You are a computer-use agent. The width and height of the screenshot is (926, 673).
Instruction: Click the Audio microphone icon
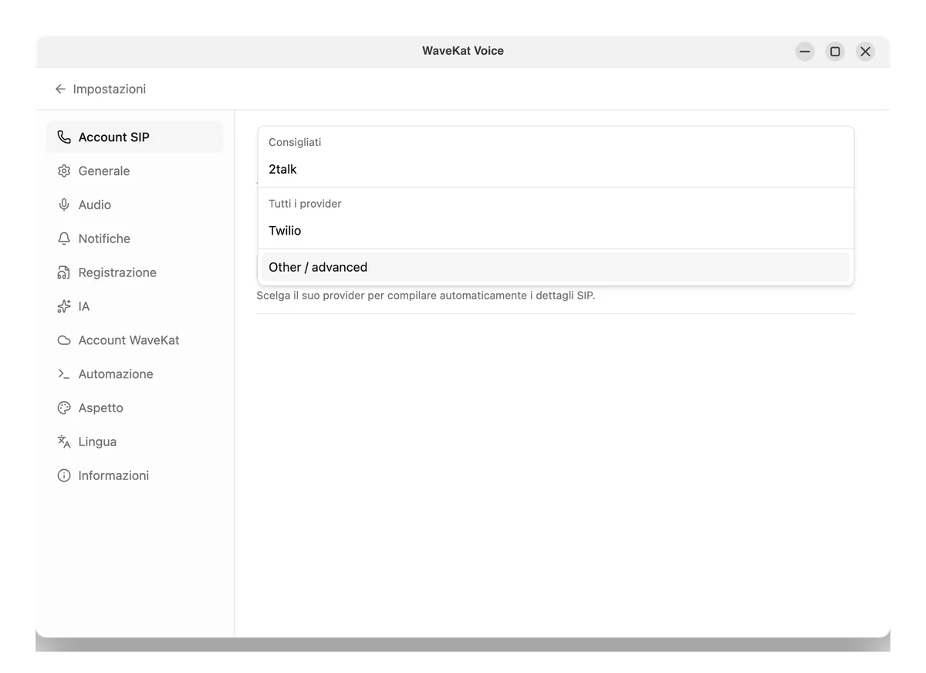[64, 205]
